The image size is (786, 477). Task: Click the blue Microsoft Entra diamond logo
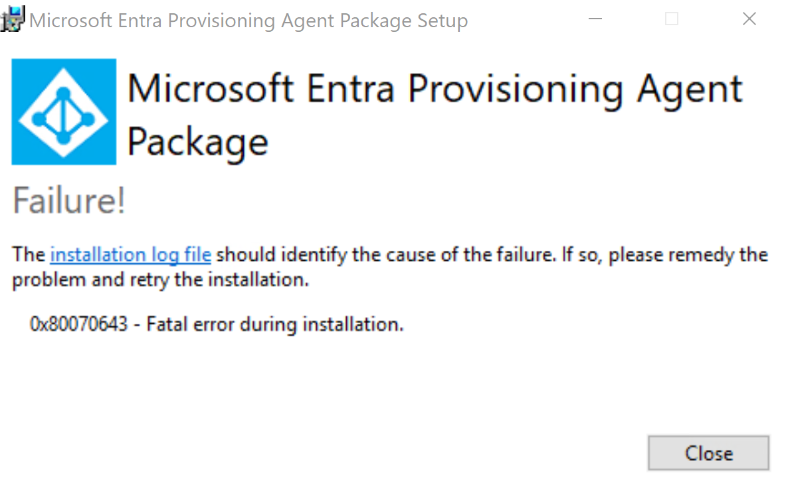(x=64, y=111)
